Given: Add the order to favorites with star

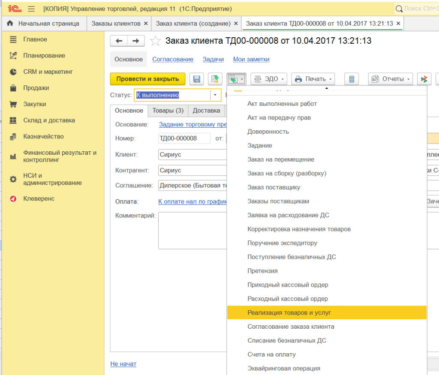Looking at the screenshot, I should pos(155,41).
